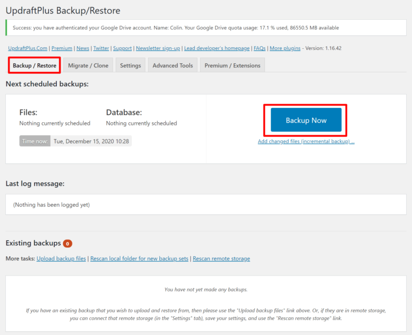Screen dimensions: 412x335
Task: Click the Upload backup files link
Action: pyautogui.click(x=61, y=258)
